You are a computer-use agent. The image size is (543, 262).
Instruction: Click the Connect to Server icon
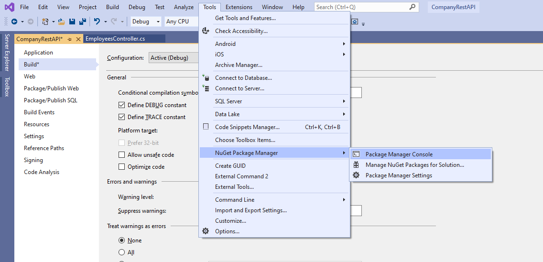coord(206,88)
